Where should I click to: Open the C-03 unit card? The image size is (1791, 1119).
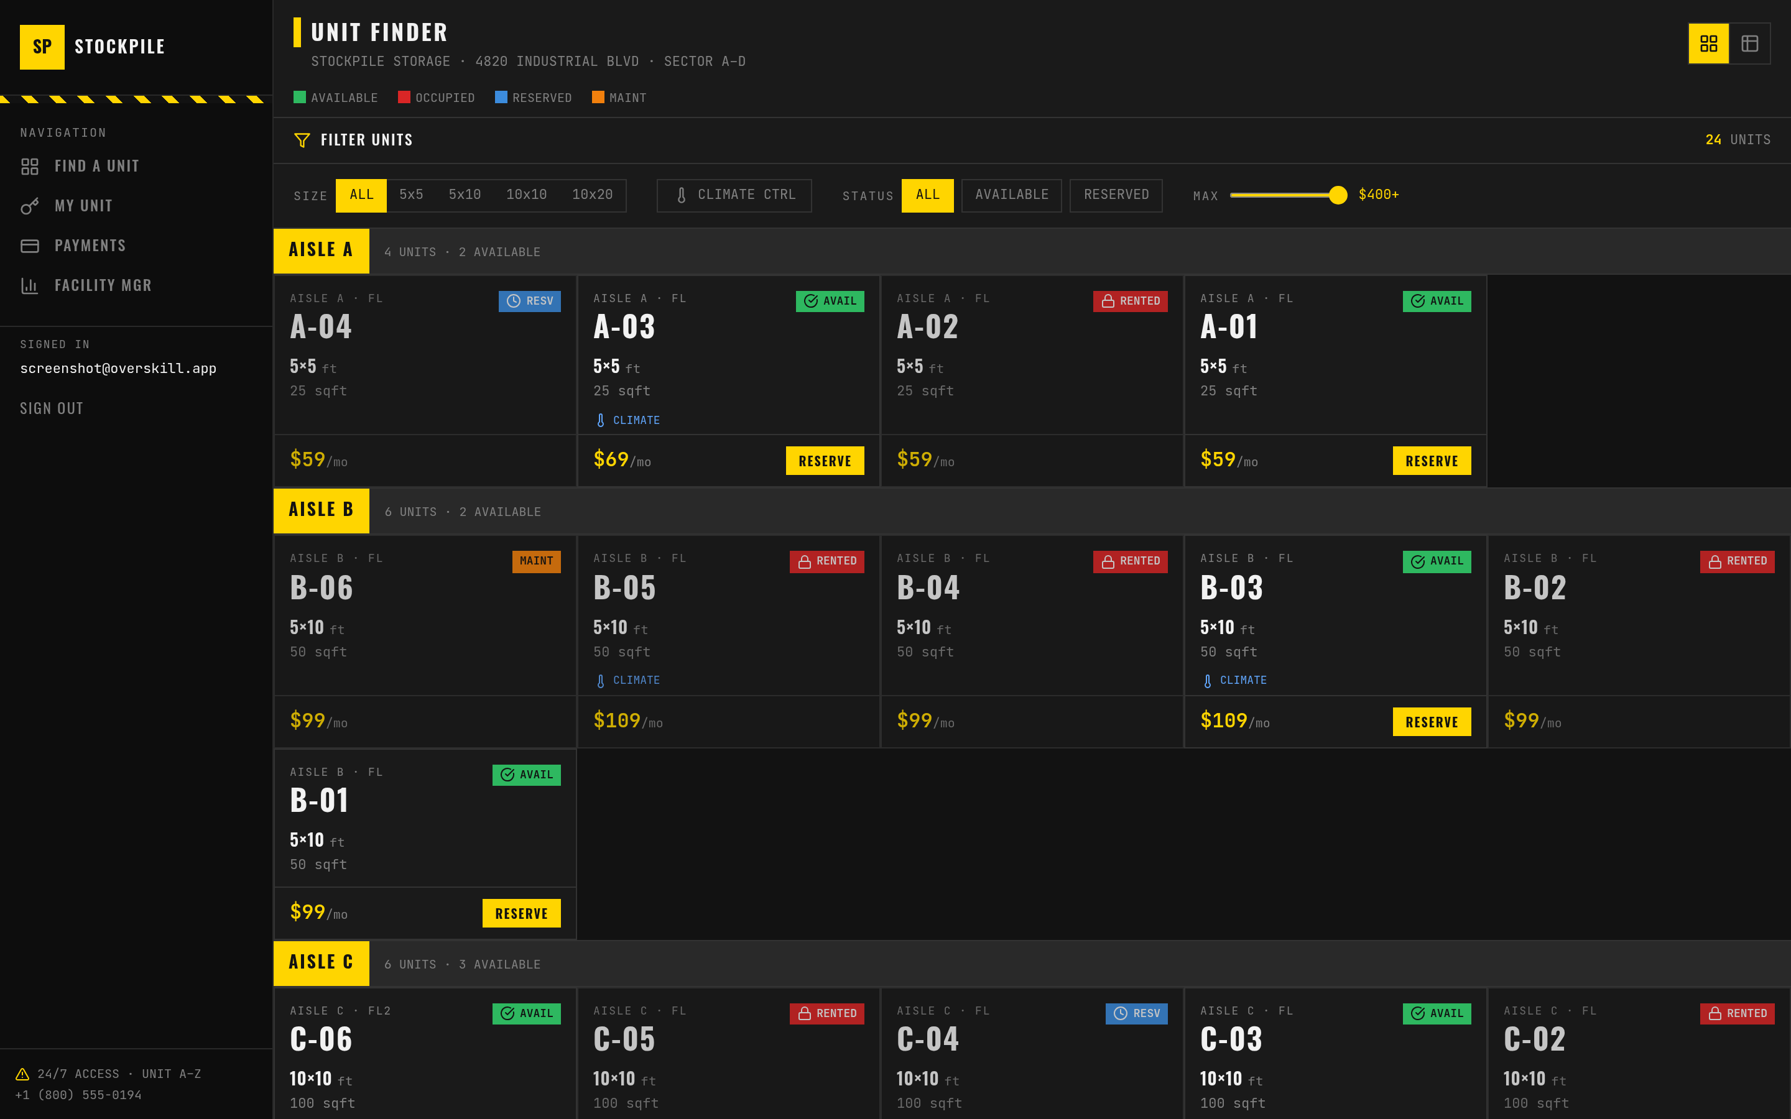(x=1335, y=1054)
